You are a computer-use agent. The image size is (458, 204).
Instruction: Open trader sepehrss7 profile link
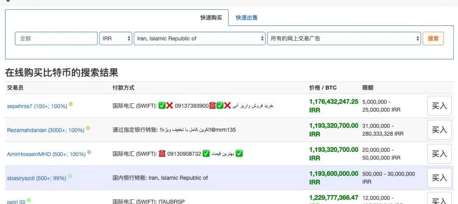coord(37,106)
